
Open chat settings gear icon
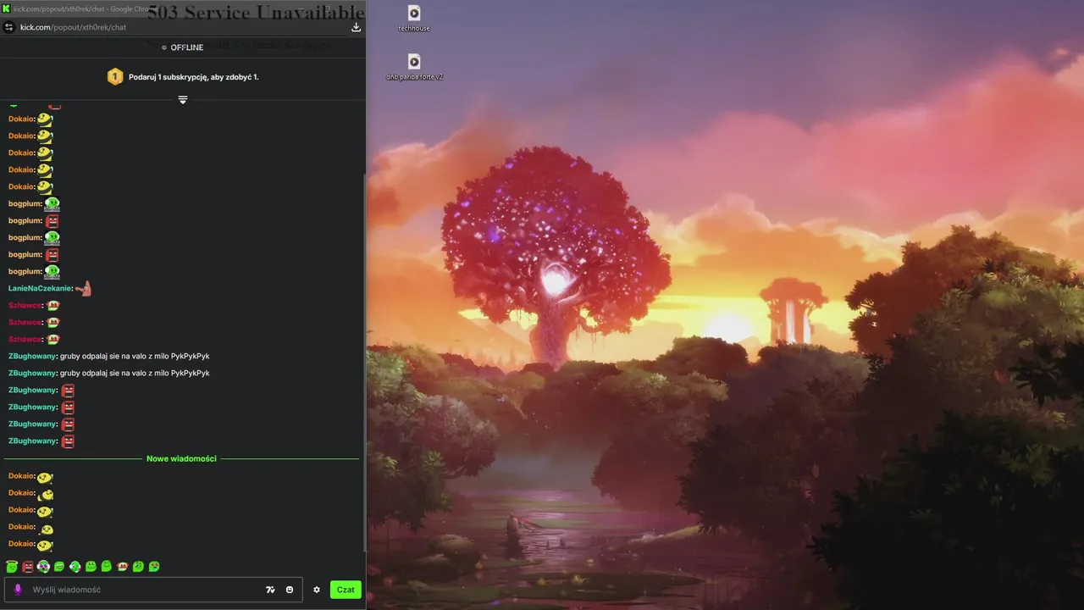pyautogui.click(x=317, y=590)
